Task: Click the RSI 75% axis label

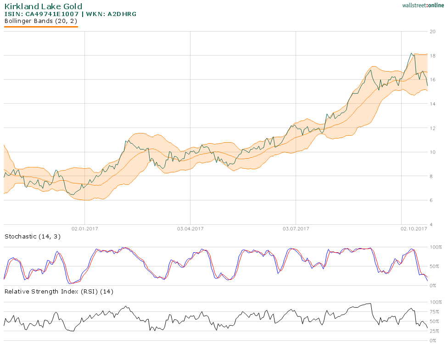Action: (x=434, y=312)
